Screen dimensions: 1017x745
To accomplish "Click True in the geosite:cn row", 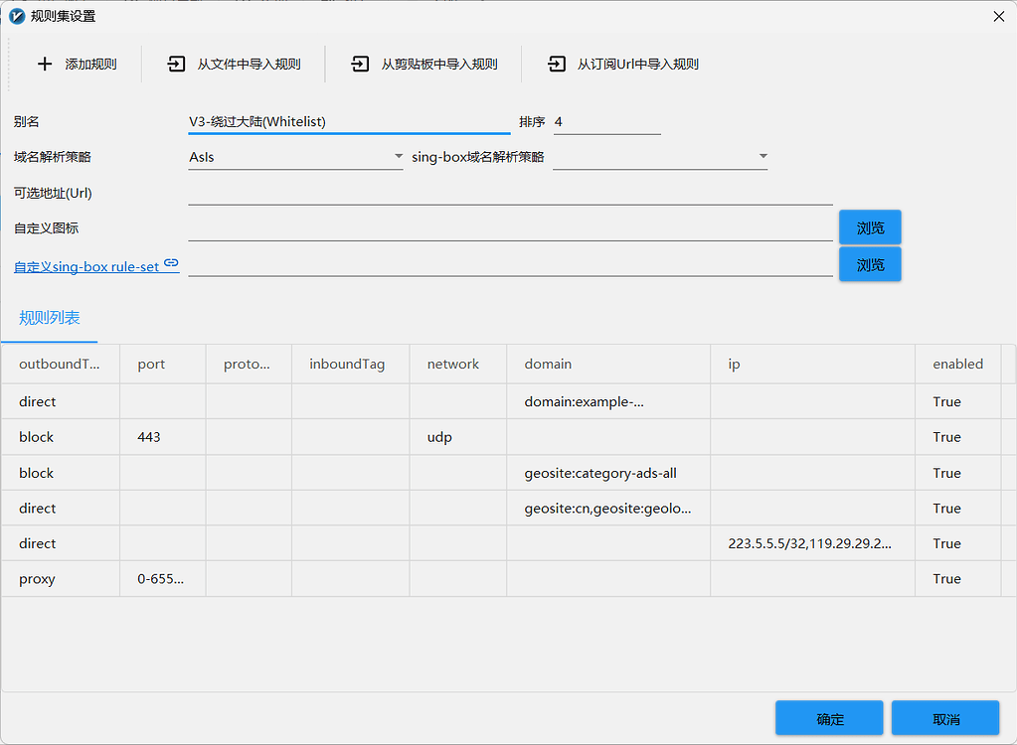I will coord(946,509).
